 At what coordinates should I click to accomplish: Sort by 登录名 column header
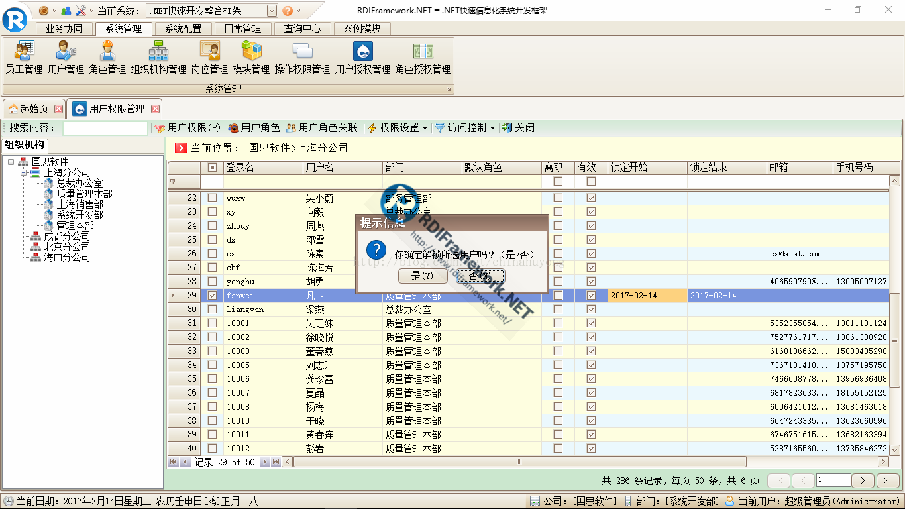coord(263,168)
